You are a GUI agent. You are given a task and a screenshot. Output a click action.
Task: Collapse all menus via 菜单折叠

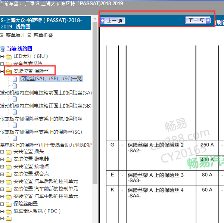click(x=43, y=35)
